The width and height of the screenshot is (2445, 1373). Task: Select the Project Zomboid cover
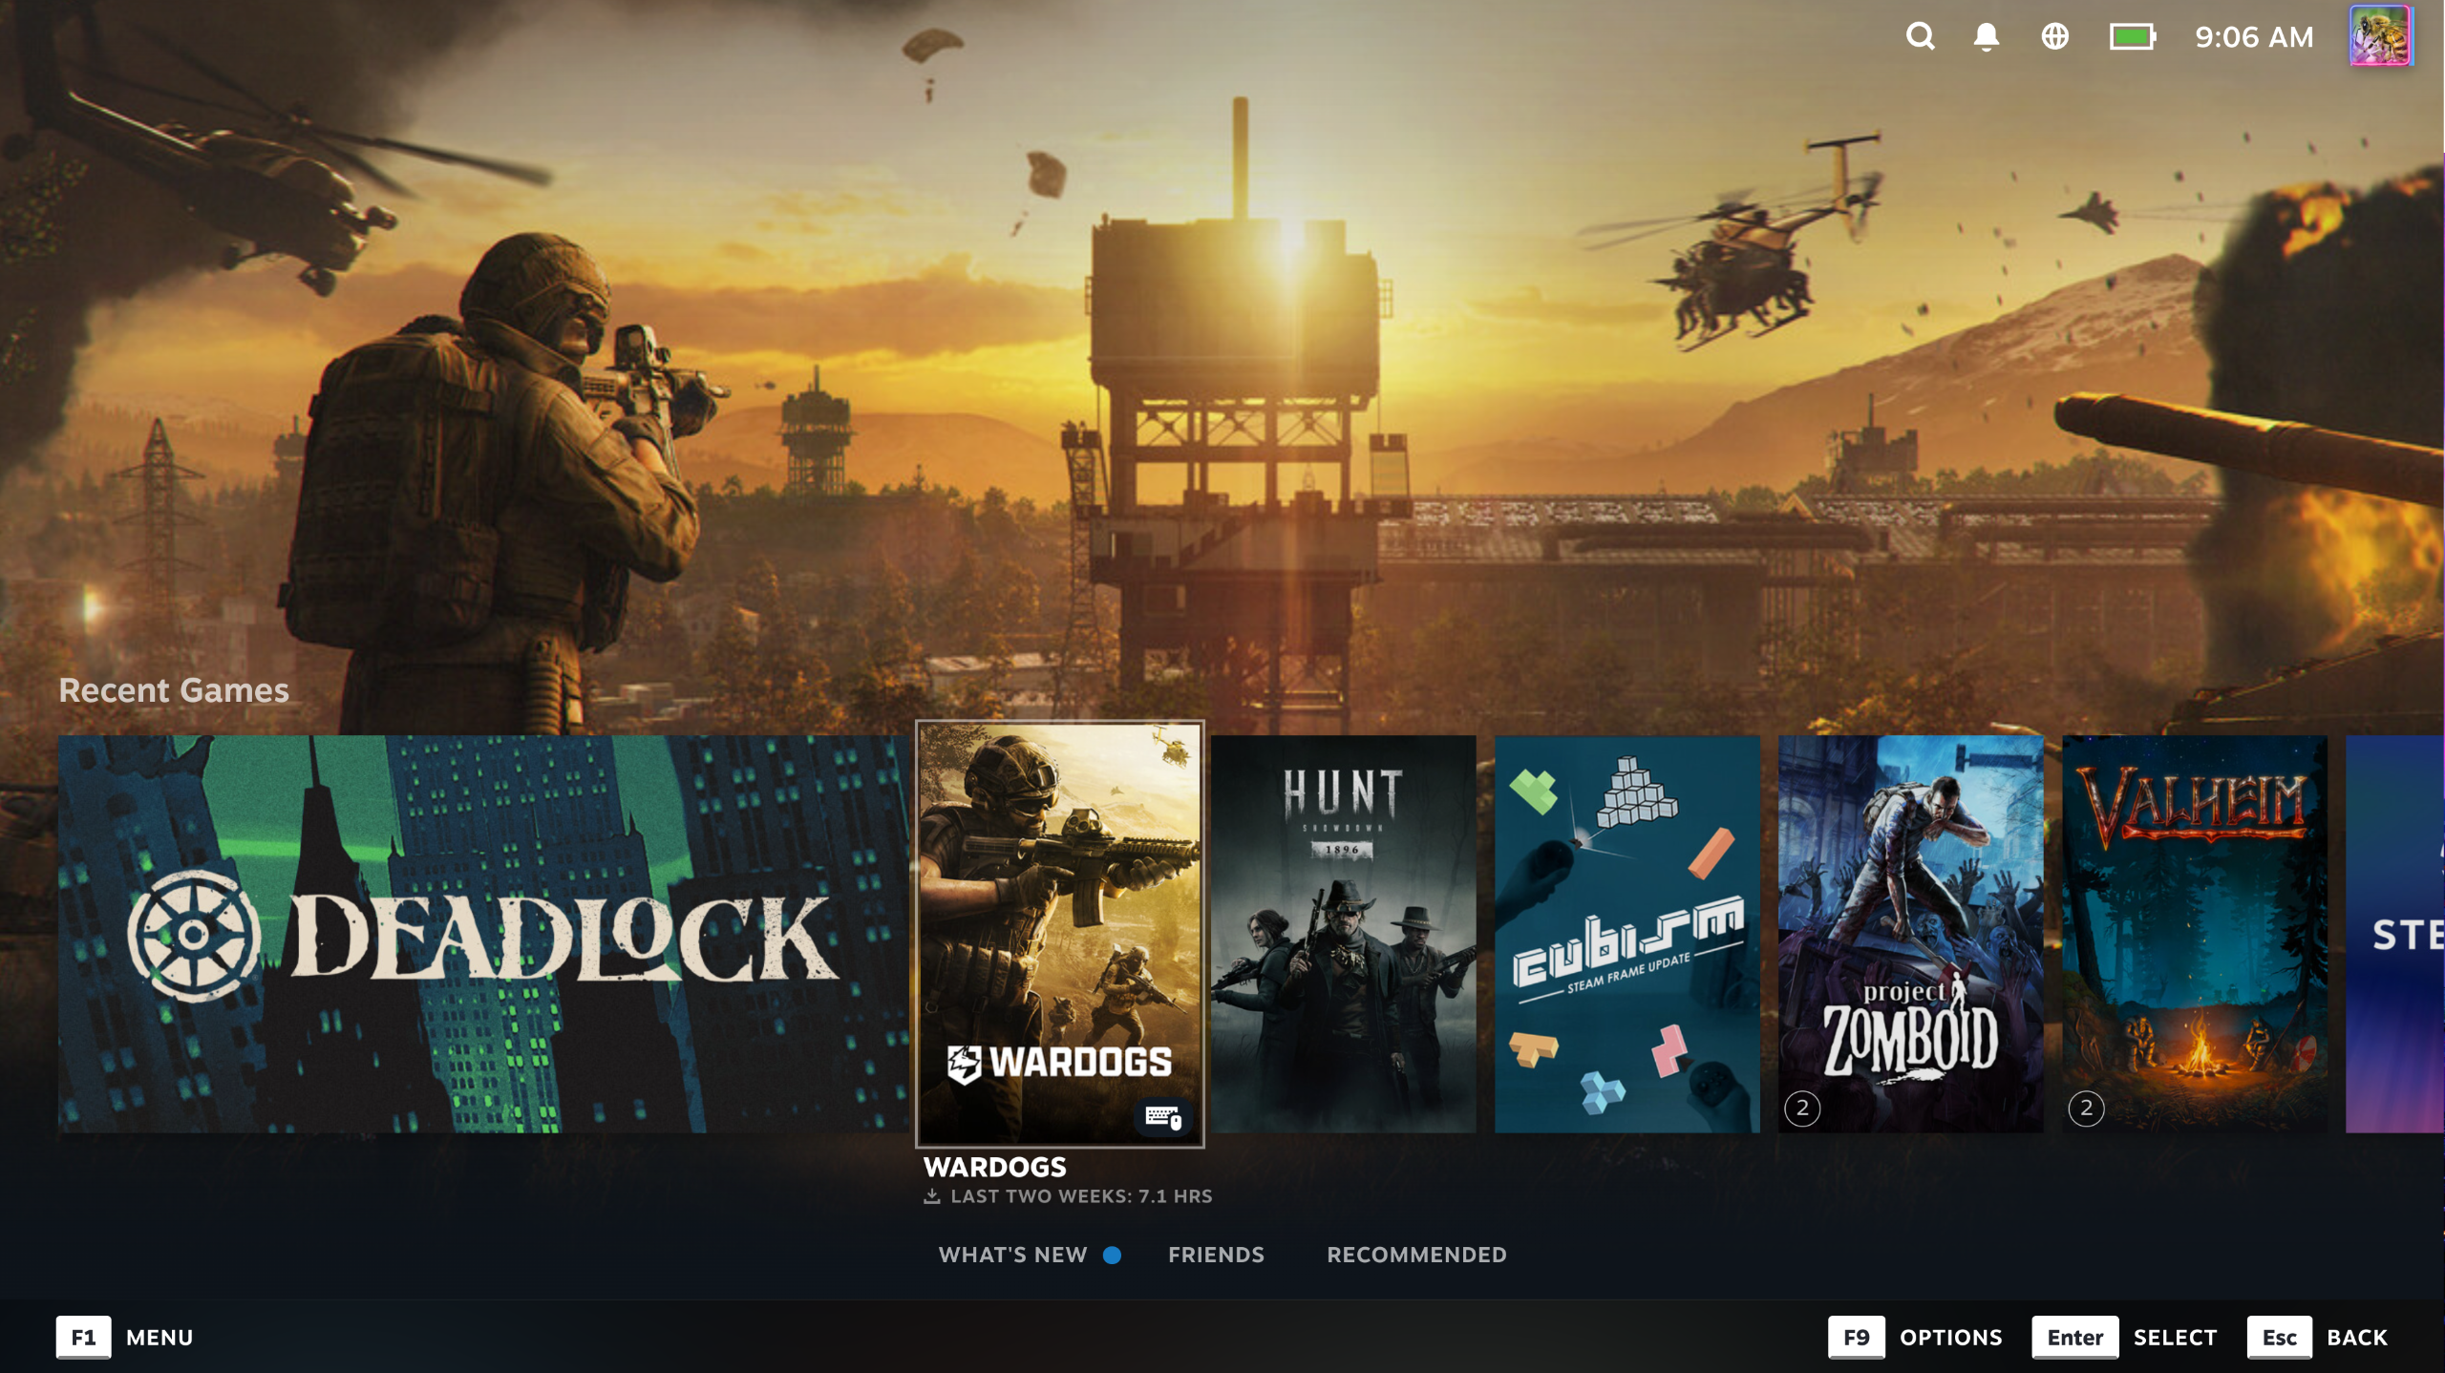point(1911,934)
